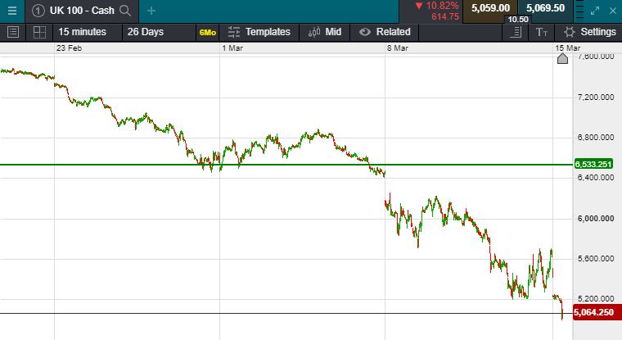This screenshot has width=622, height=340.
Task: Click the text annotation tool icon
Action: pos(542,32)
